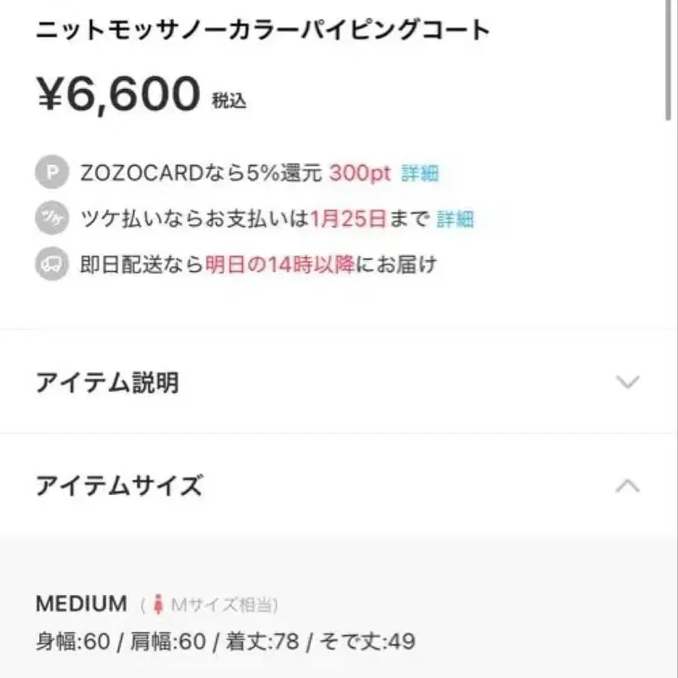Viewport: 678px width, 678px height.
Task: Click the delivery truck icon
Action: [x=50, y=264]
